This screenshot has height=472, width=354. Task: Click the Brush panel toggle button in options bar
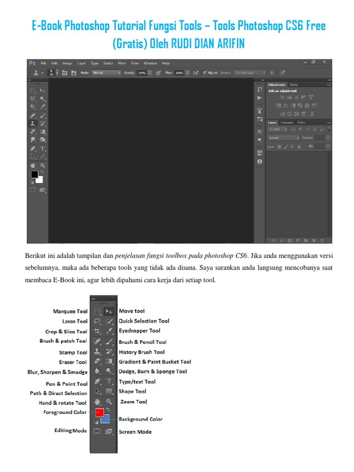point(65,73)
